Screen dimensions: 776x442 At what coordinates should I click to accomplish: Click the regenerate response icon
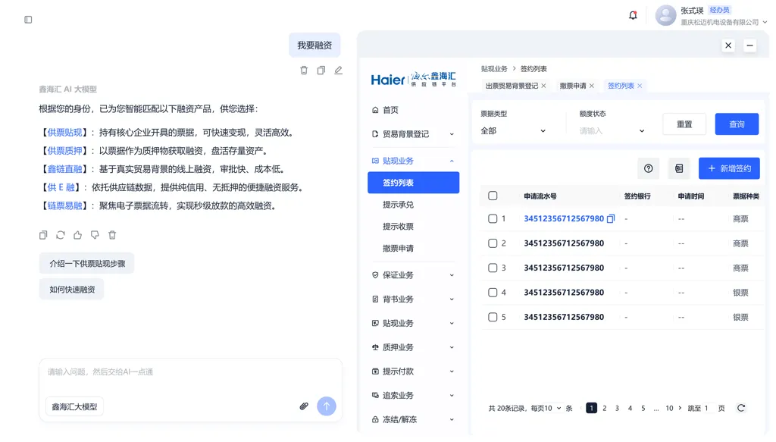click(x=61, y=235)
